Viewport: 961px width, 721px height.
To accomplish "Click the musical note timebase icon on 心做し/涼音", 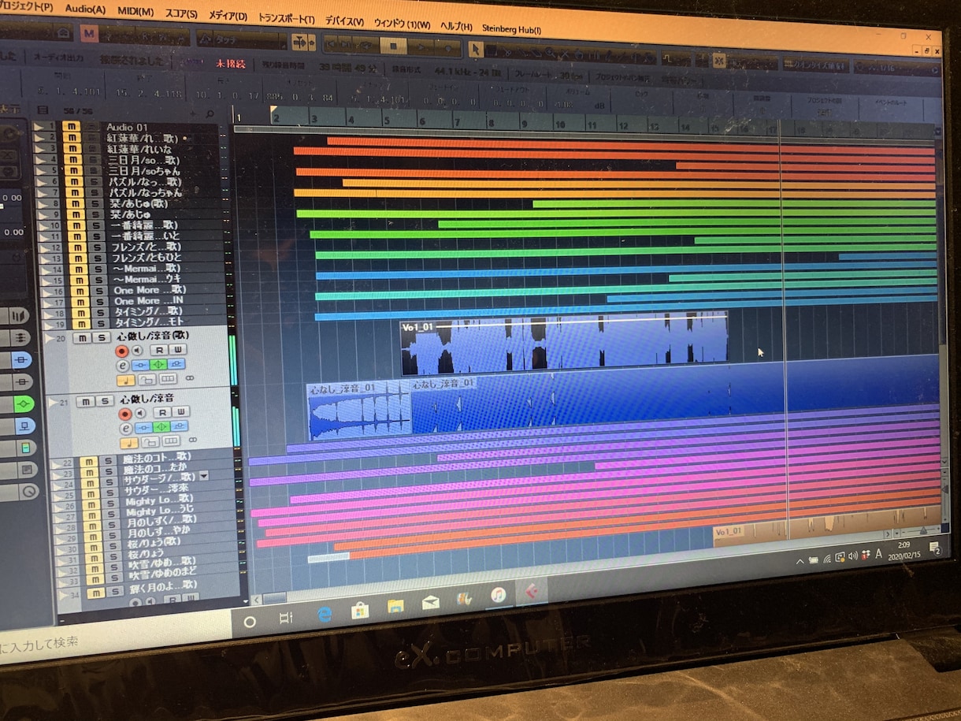I will coord(128,441).
